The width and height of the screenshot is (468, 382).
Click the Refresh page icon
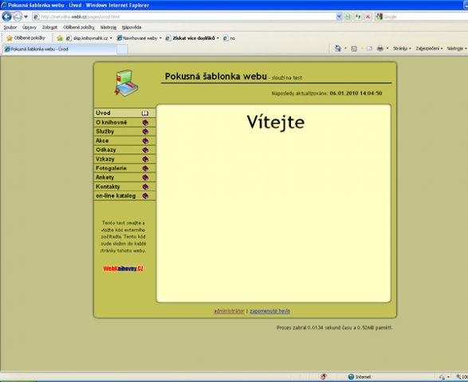pyautogui.click(x=358, y=17)
